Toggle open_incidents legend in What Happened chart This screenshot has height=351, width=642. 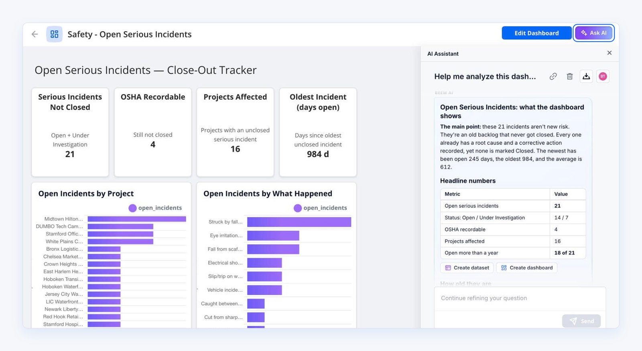[x=320, y=208]
